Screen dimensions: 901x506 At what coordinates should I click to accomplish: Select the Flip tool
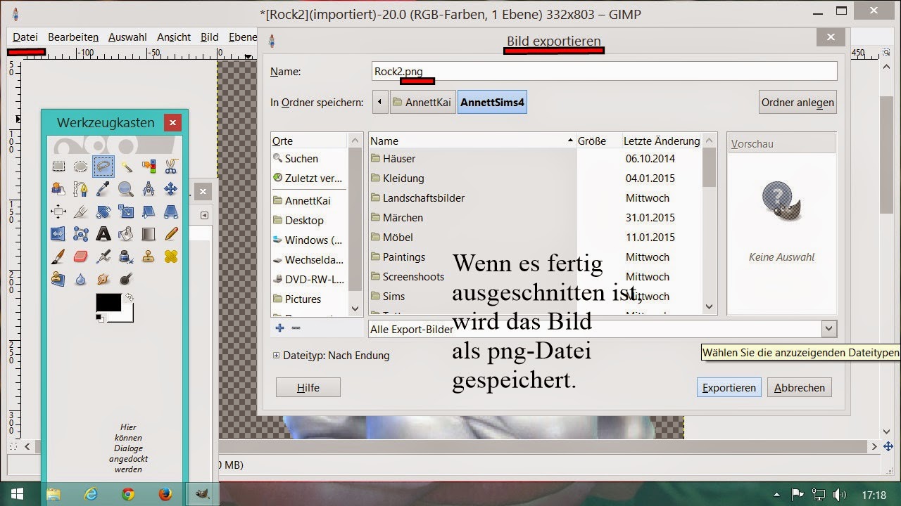[x=58, y=234]
